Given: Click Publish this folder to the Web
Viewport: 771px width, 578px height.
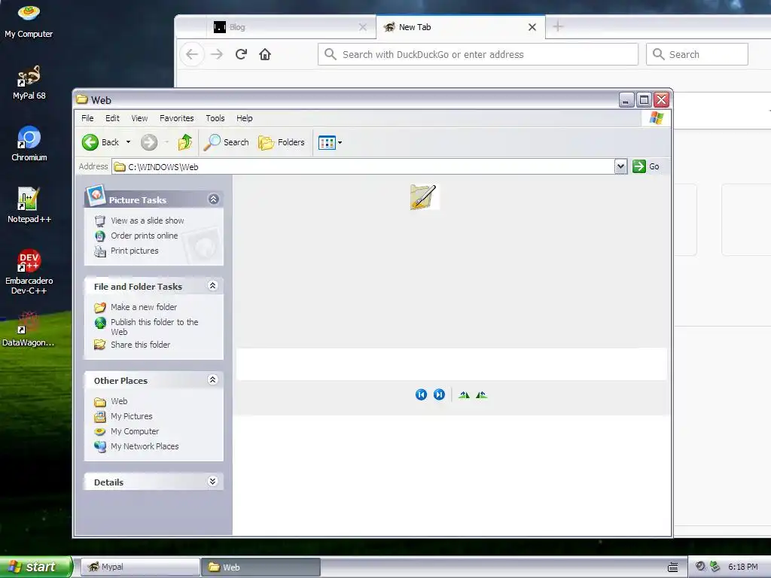Looking at the screenshot, I should 154,327.
